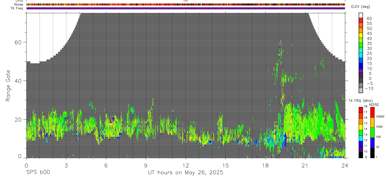Click the 21 UT hour tick label
Screen dimensions: 388x179
point(305,165)
